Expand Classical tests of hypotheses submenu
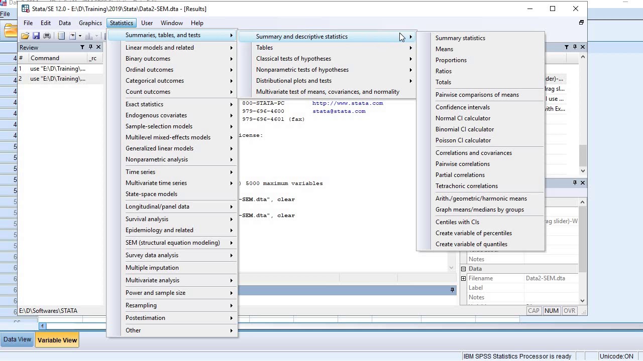This screenshot has width=643, height=361. [x=327, y=59]
